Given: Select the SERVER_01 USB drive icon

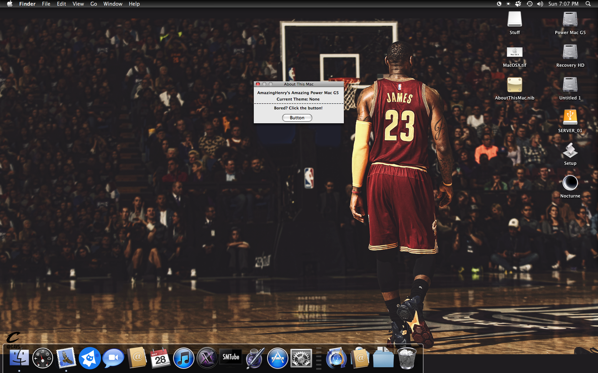Looking at the screenshot, I should point(570,117).
